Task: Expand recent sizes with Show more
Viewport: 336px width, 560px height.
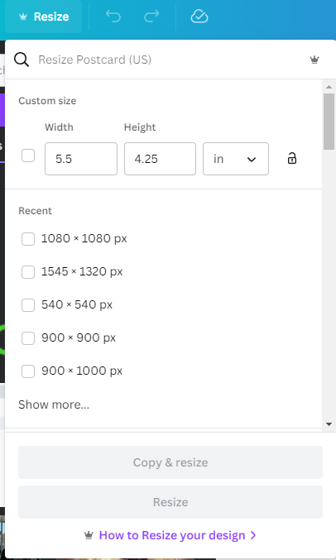Action: (54, 404)
